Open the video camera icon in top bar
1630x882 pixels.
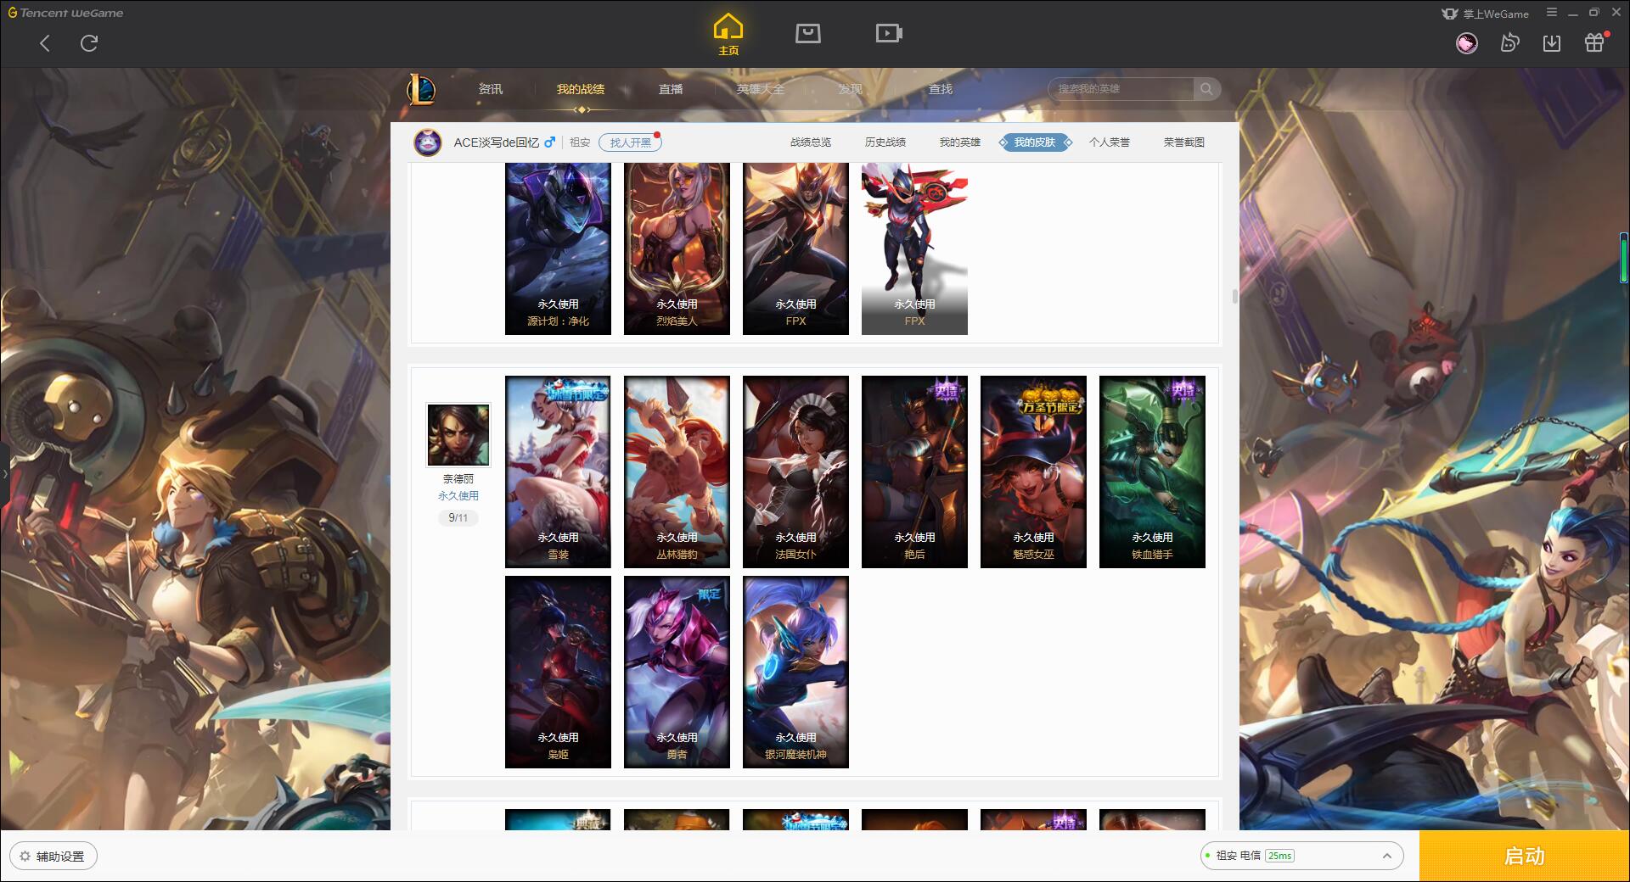[889, 33]
